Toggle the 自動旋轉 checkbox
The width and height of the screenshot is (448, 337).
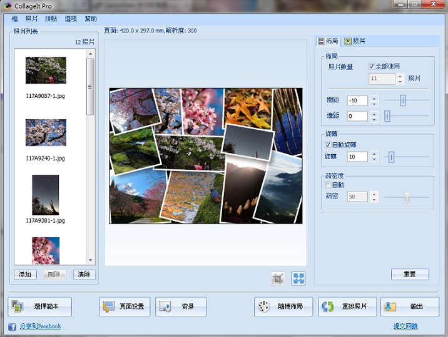328,144
